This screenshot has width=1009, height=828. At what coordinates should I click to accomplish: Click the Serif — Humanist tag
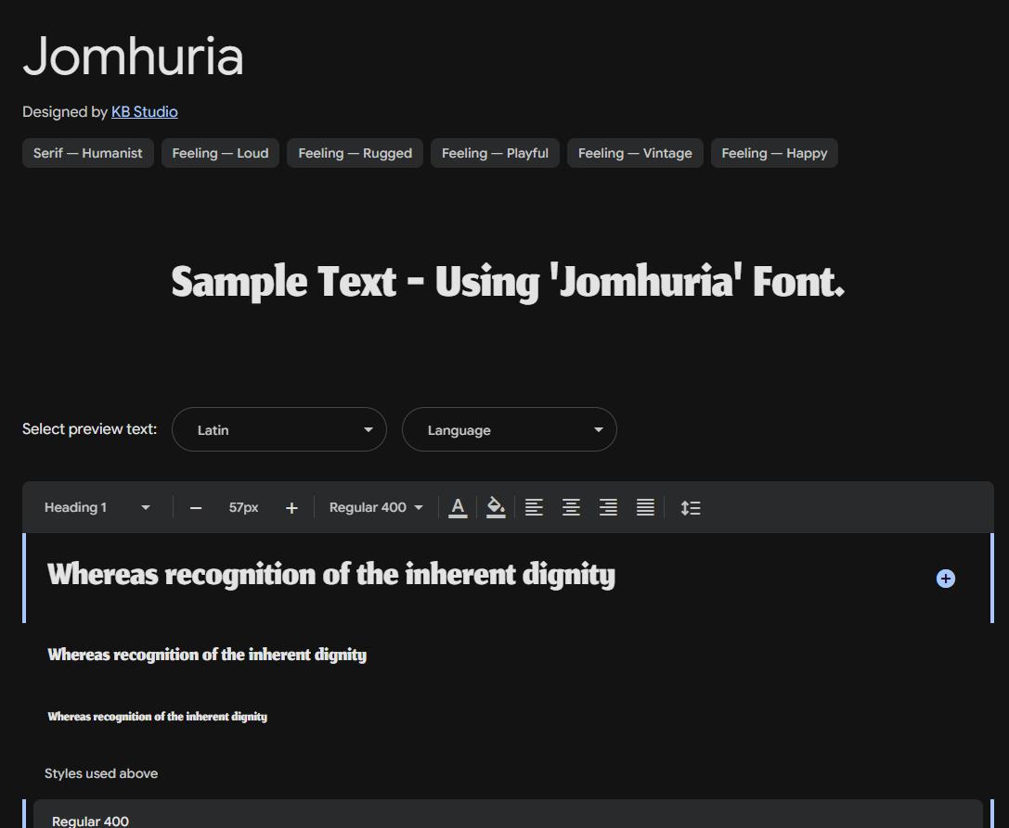pyautogui.click(x=88, y=153)
